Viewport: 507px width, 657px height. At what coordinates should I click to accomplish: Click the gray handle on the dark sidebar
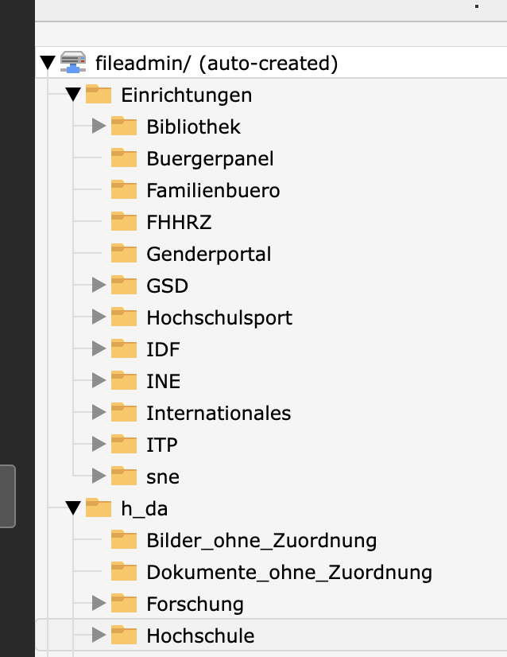[7, 496]
